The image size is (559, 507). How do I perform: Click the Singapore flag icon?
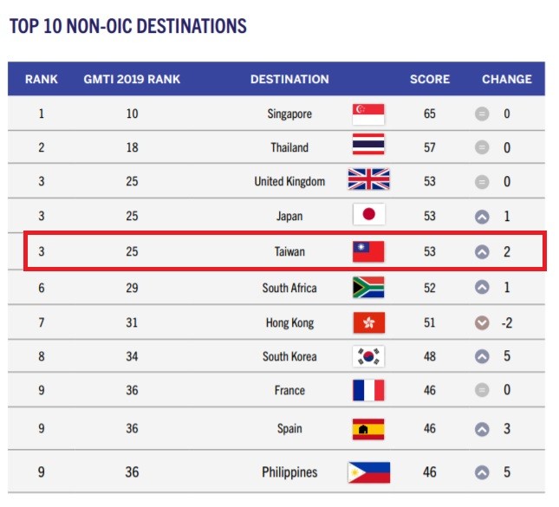(368, 114)
